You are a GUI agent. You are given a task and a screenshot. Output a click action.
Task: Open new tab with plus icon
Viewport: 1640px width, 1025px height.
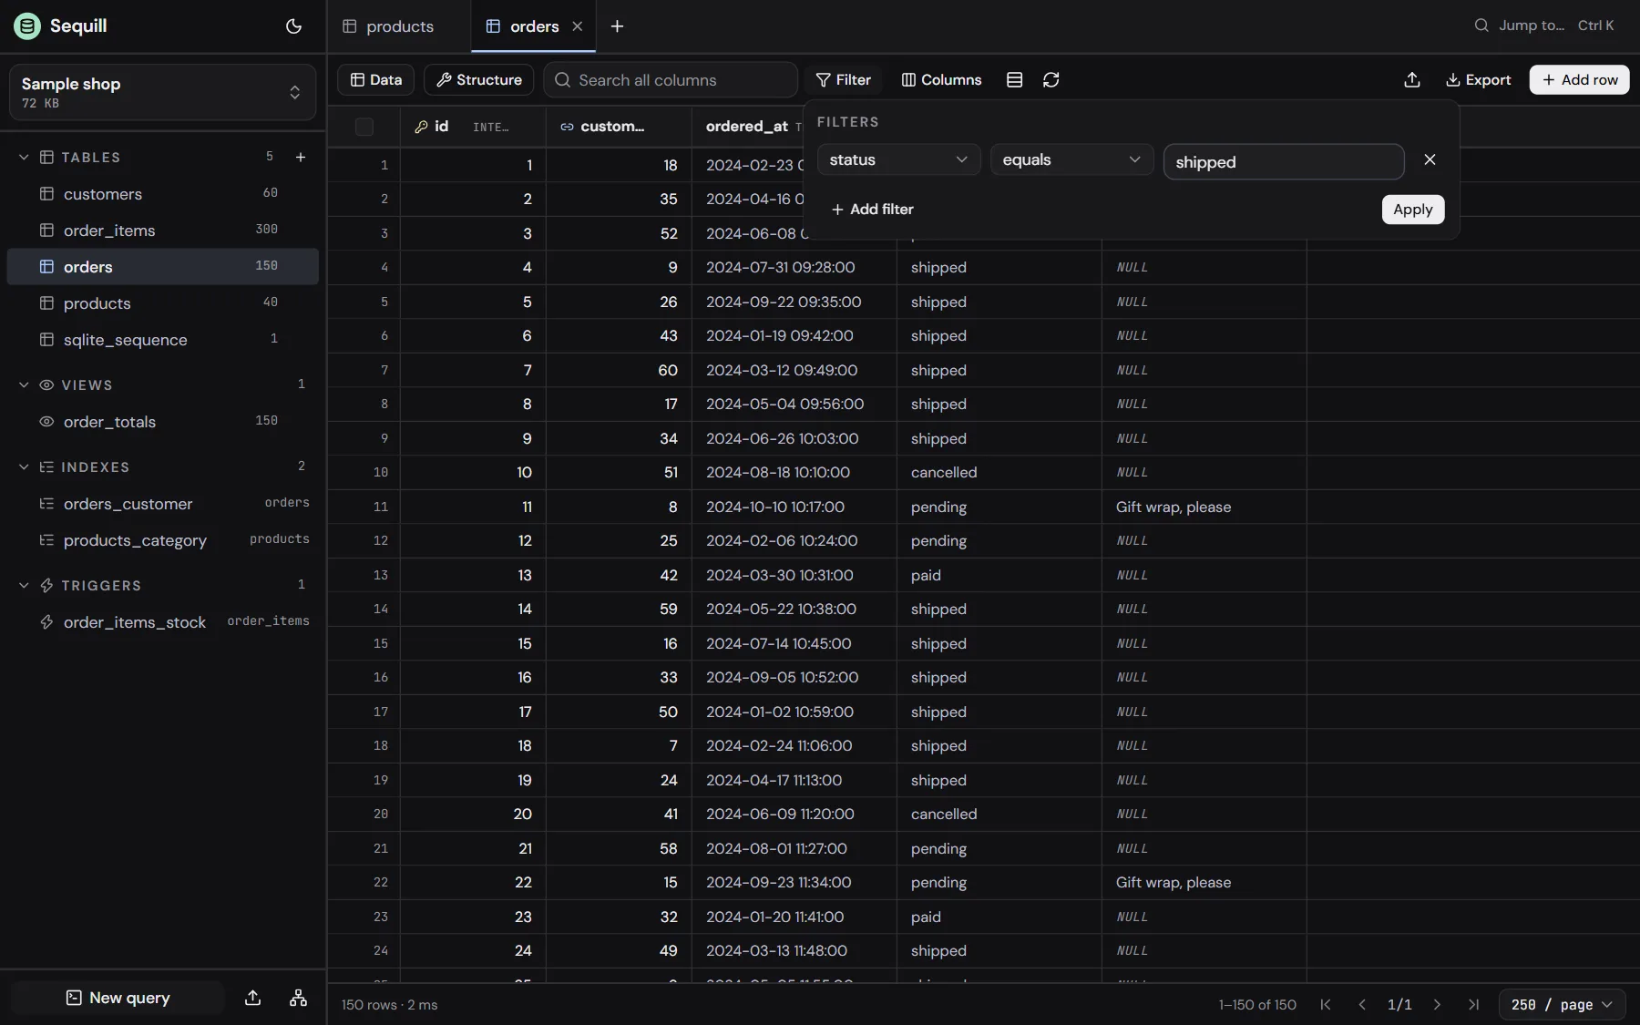pos(617,26)
